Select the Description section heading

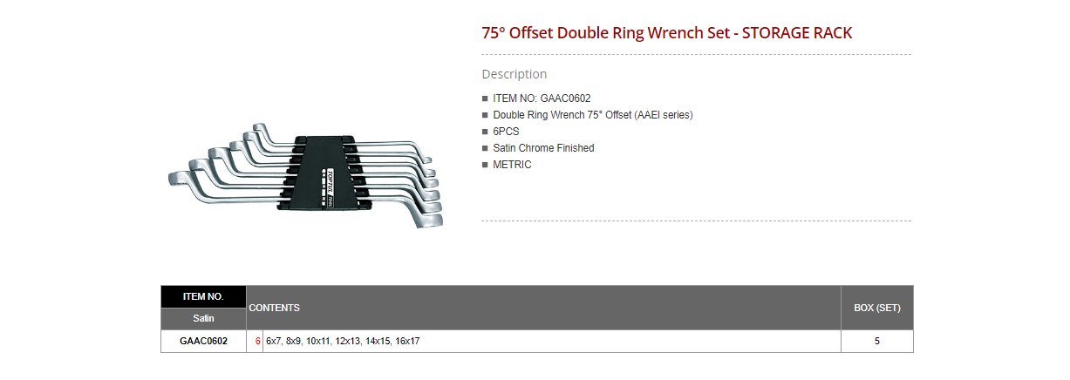514,74
